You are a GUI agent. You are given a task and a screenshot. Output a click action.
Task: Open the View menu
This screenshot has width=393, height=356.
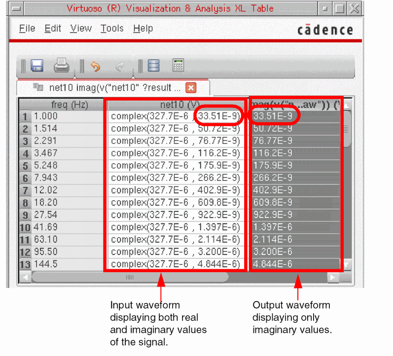pos(81,29)
